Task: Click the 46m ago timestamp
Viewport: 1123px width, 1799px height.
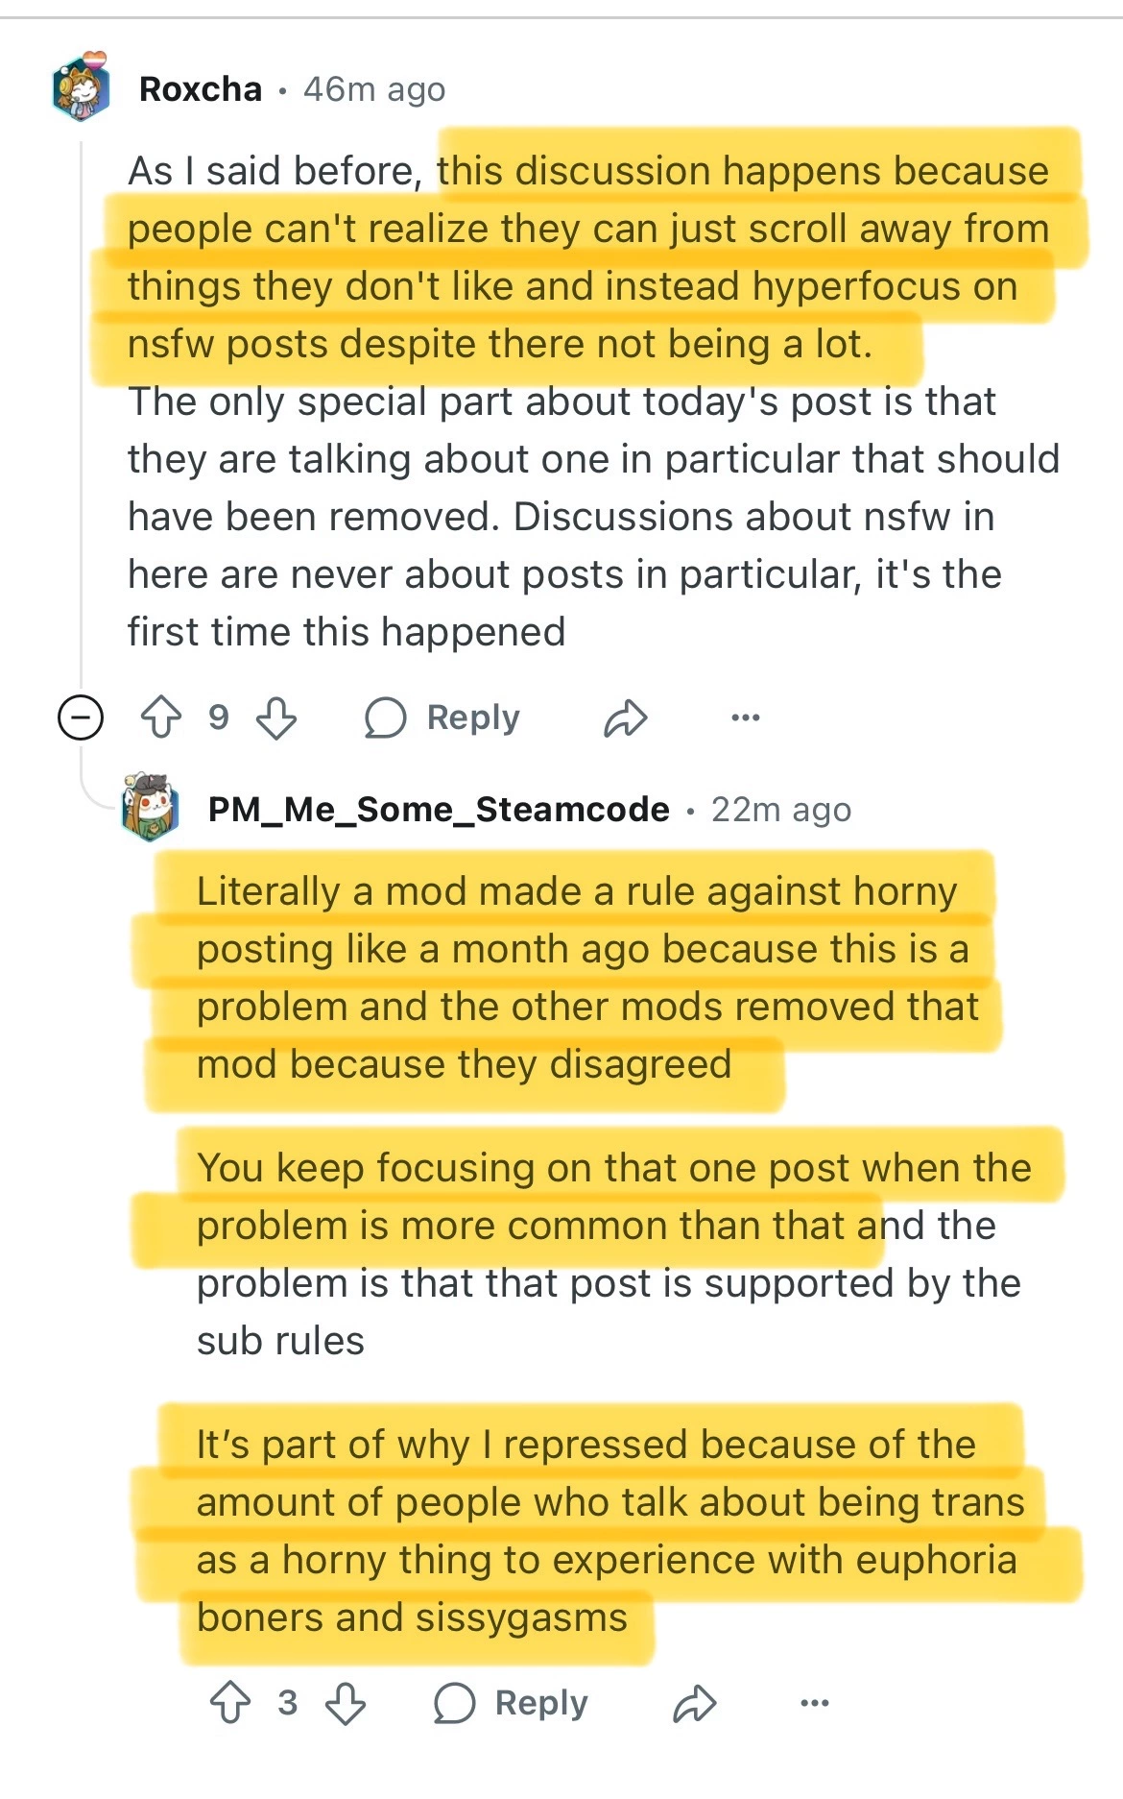Action: pyautogui.click(x=374, y=89)
